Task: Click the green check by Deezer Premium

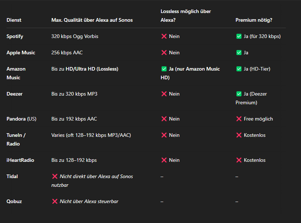Action: point(239,94)
